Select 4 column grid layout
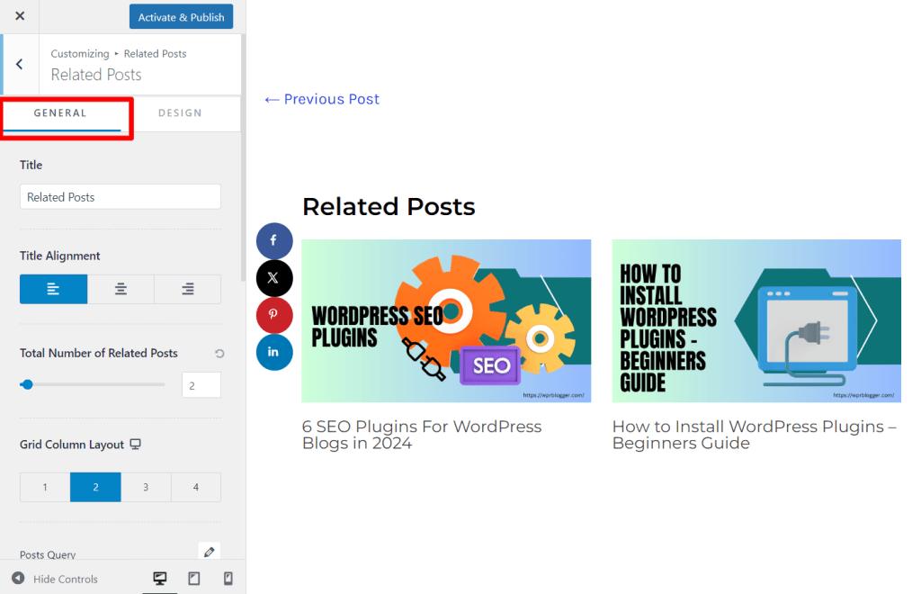The image size is (921, 594). click(x=195, y=487)
